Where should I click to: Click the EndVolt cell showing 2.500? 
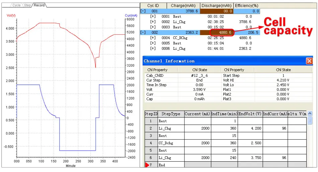(x=250, y=143)
